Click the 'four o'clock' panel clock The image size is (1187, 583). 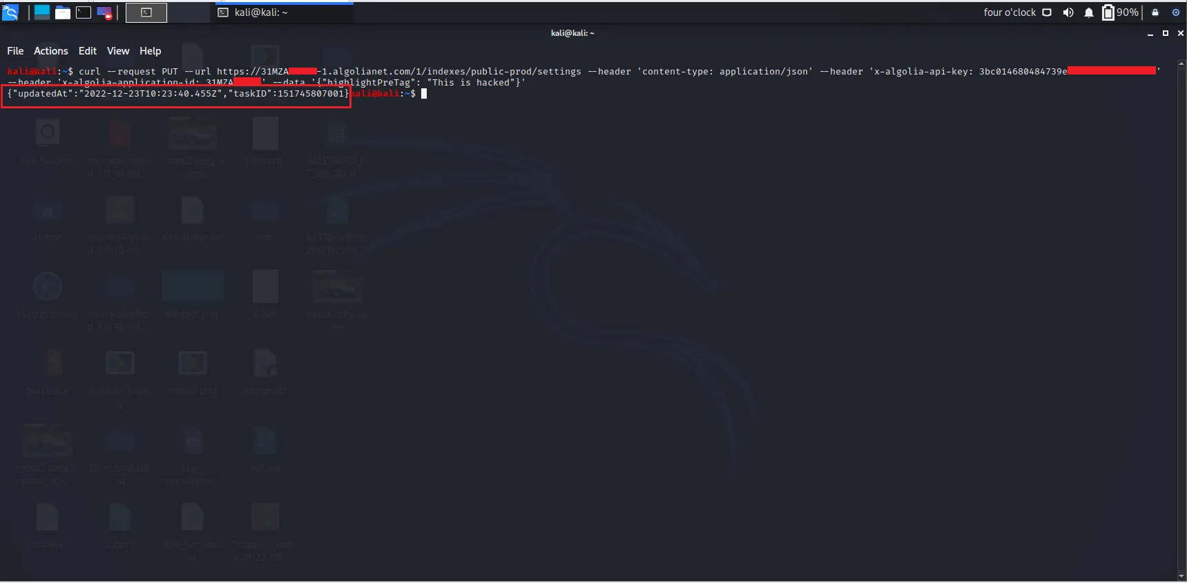click(x=1010, y=12)
